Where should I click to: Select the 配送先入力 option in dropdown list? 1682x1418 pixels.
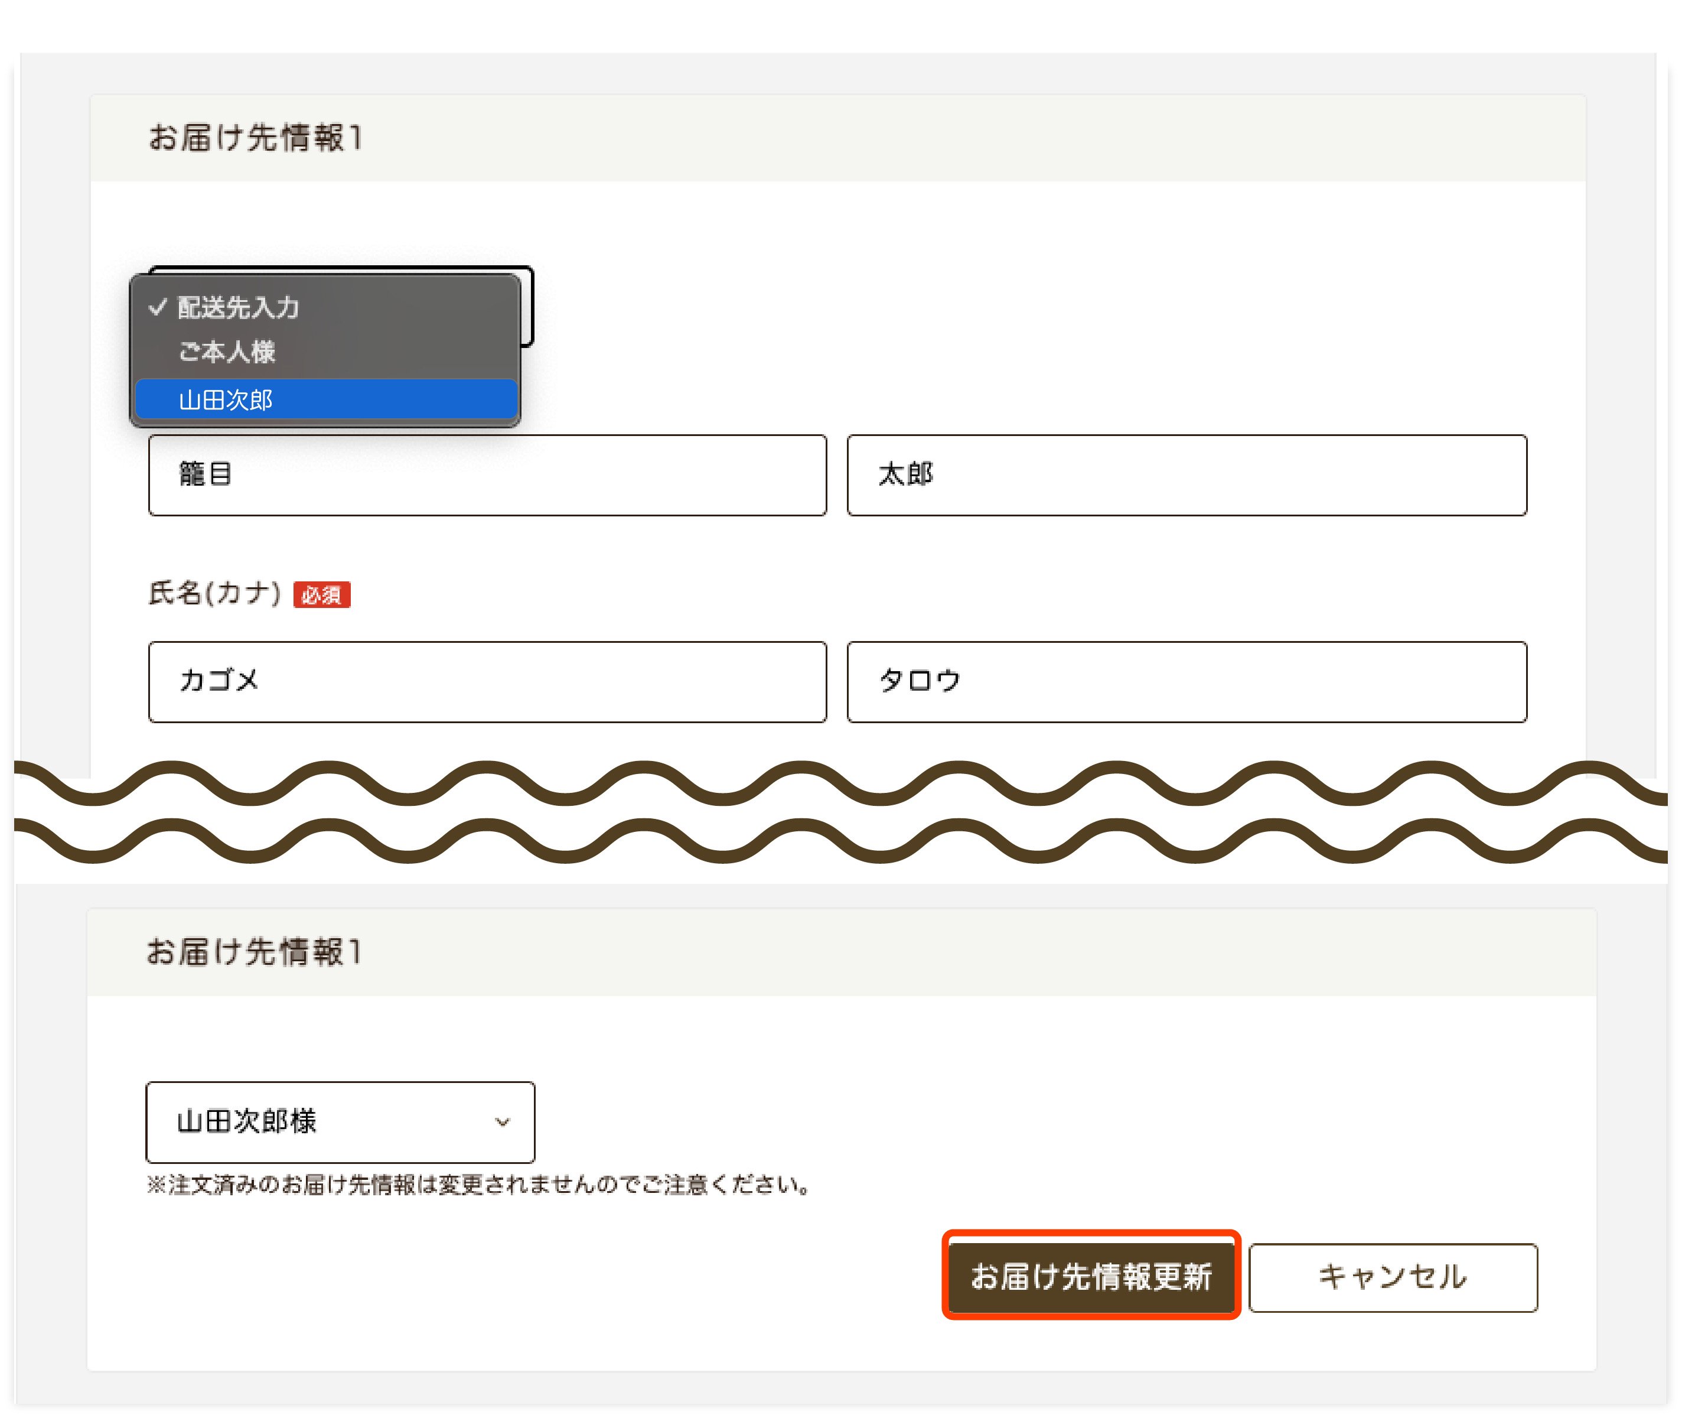pyautogui.click(x=325, y=307)
